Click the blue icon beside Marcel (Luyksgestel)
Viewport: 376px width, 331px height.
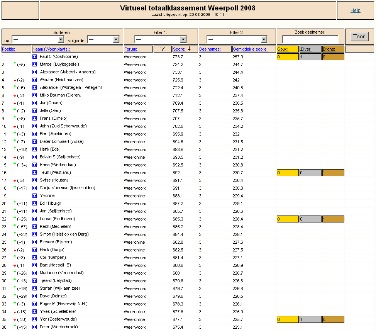pos(34,64)
